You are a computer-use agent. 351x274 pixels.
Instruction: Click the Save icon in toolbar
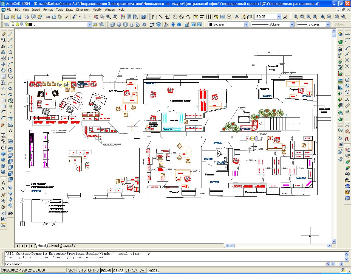19,17
